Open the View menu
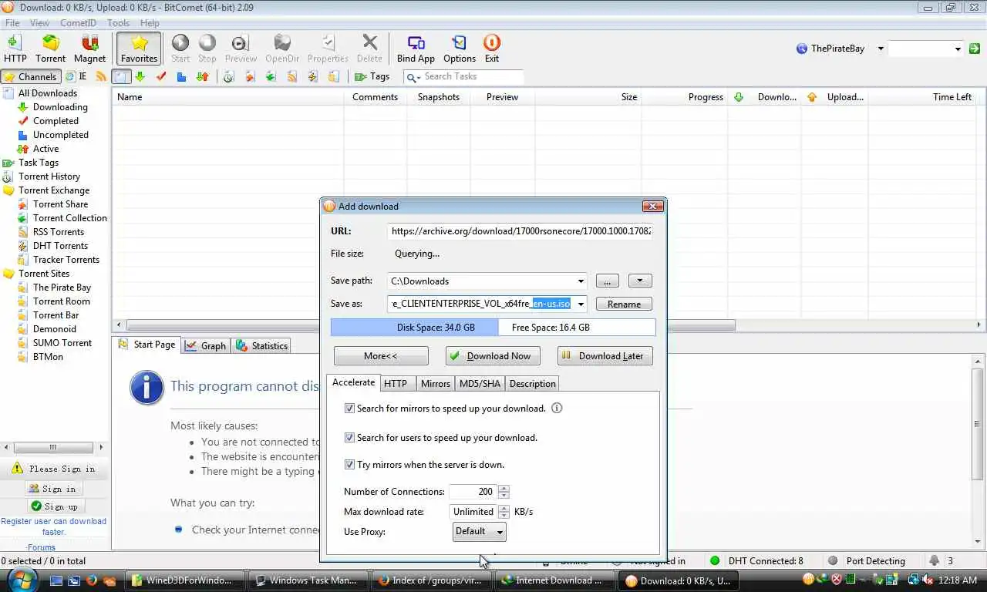 tap(39, 23)
